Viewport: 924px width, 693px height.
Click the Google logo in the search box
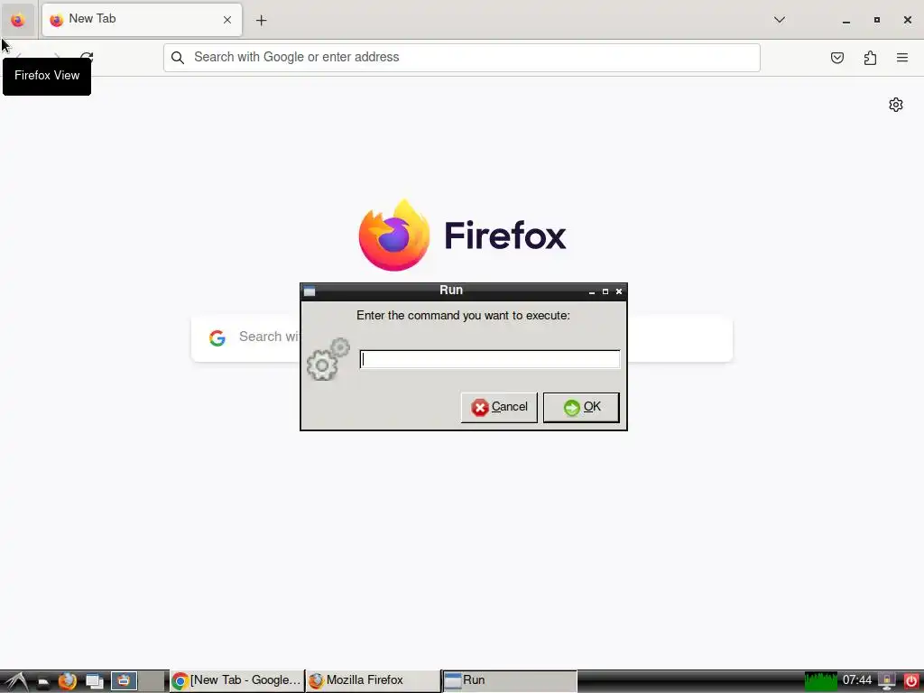click(217, 337)
